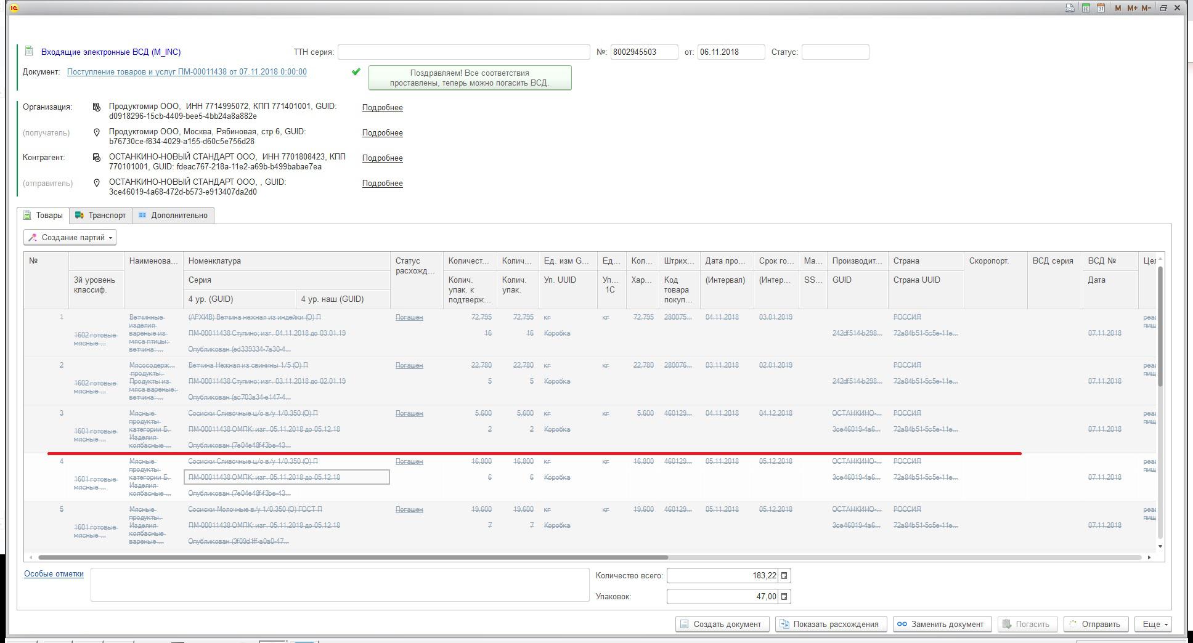Click the Создать документ button
This screenshot has height=643, width=1193.
pos(722,624)
